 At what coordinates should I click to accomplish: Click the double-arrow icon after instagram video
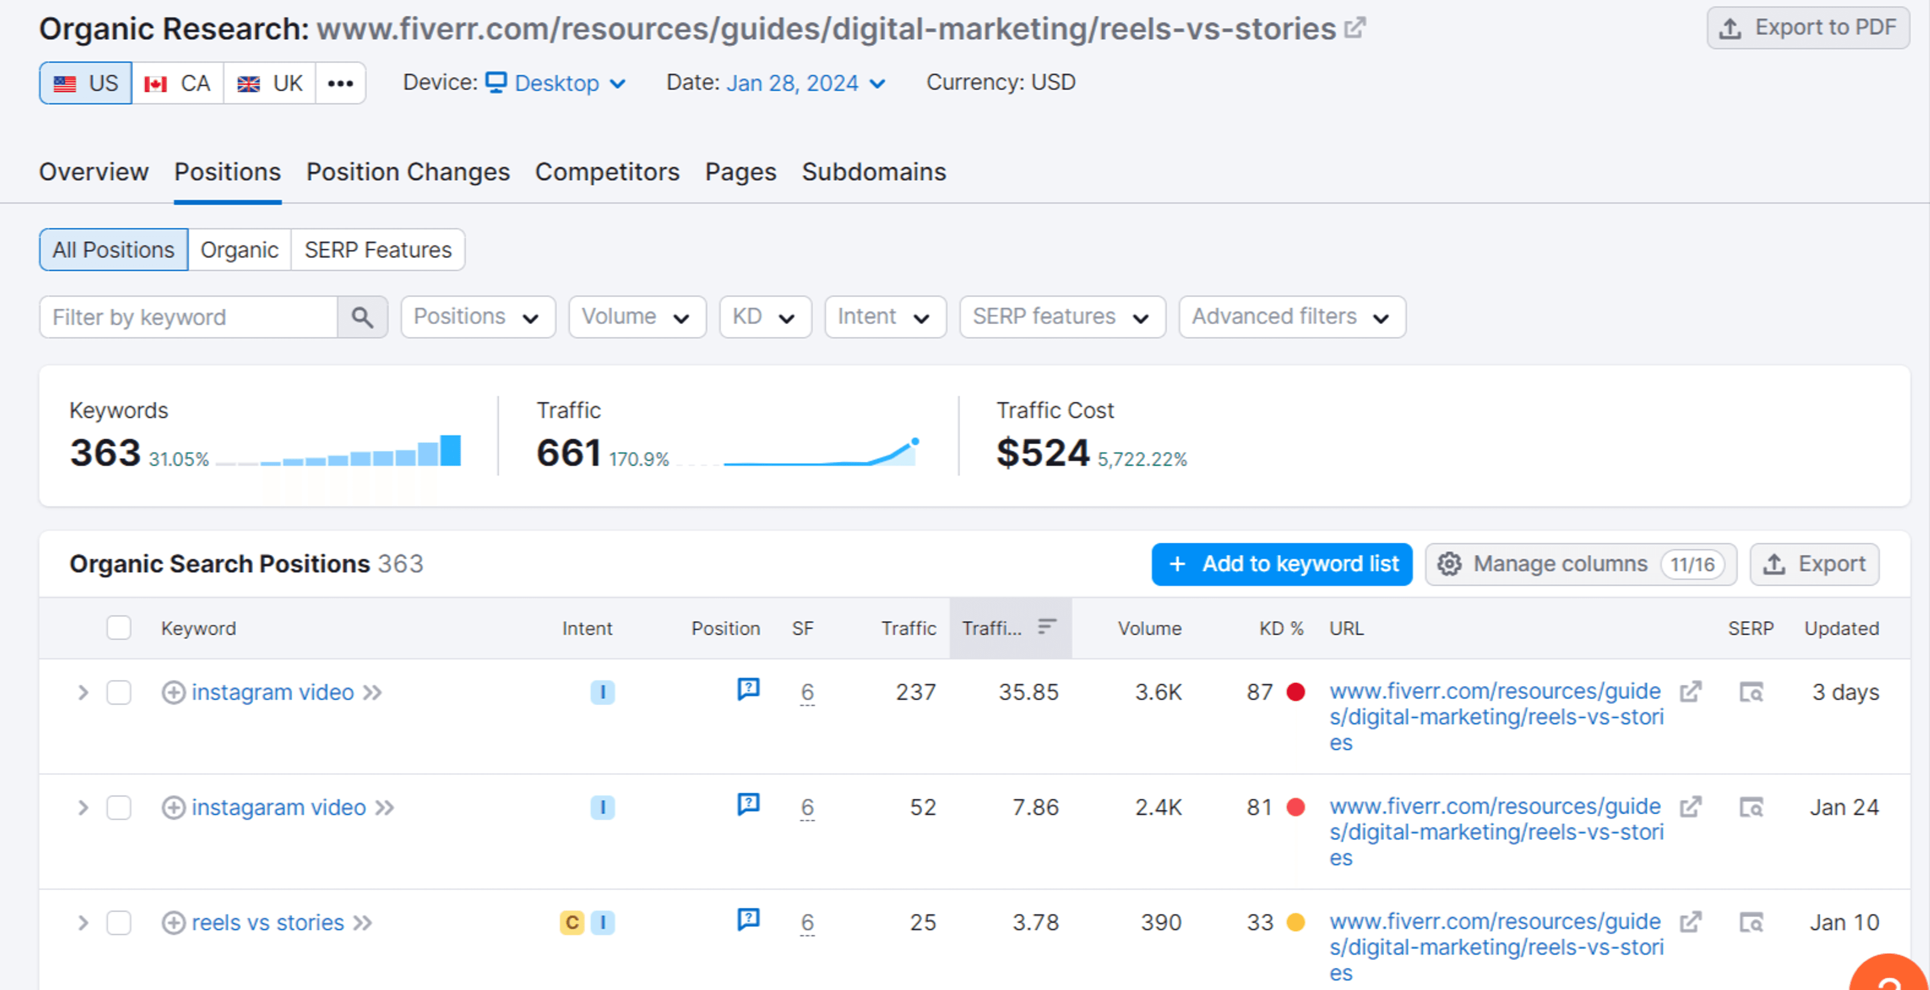372,692
